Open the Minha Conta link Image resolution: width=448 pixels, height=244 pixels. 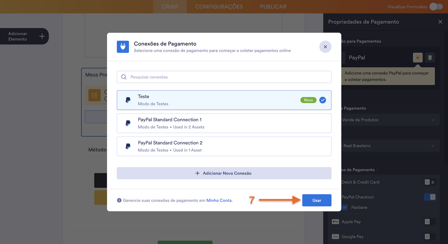(219, 200)
